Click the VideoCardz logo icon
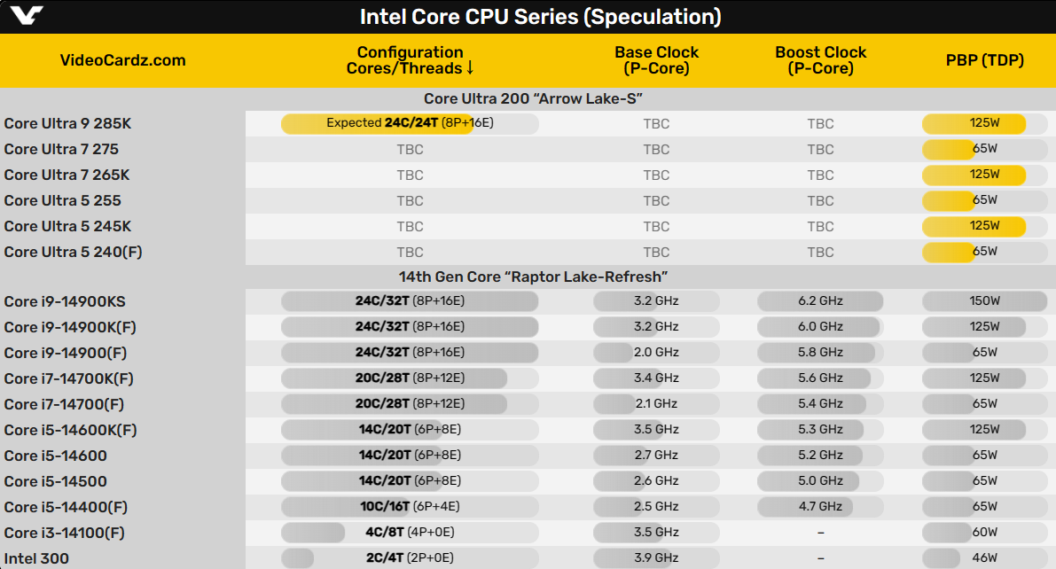Screen dimensions: 1056x569 pos(27,16)
